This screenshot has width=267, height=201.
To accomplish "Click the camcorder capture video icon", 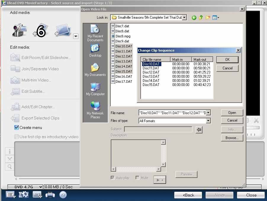I will point(20,31).
